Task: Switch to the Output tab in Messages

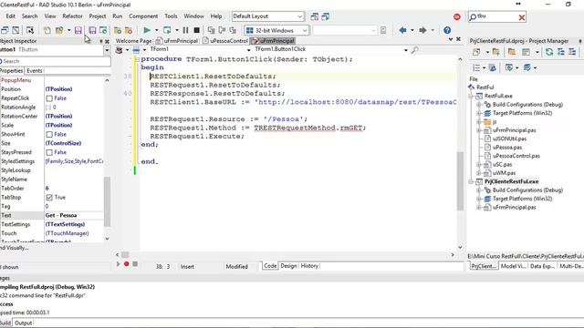Action: point(23,323)
